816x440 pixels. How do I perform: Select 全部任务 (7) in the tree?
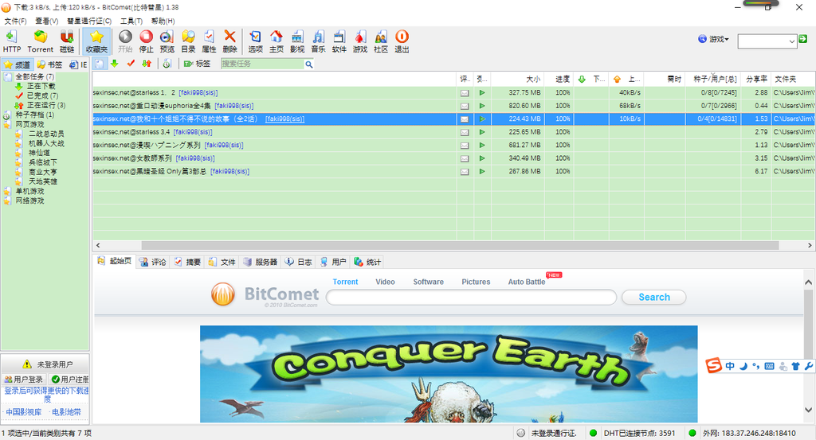[x=34, y=76]
